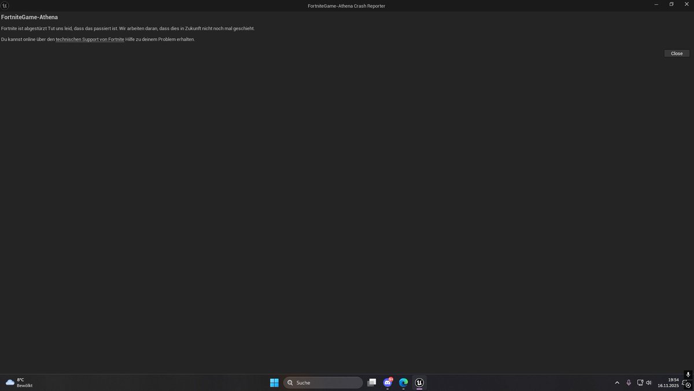
Task: Select the Unreal Engine crash reporter taskbar icon
Action: pyautogui.click(x=420, y=382)
